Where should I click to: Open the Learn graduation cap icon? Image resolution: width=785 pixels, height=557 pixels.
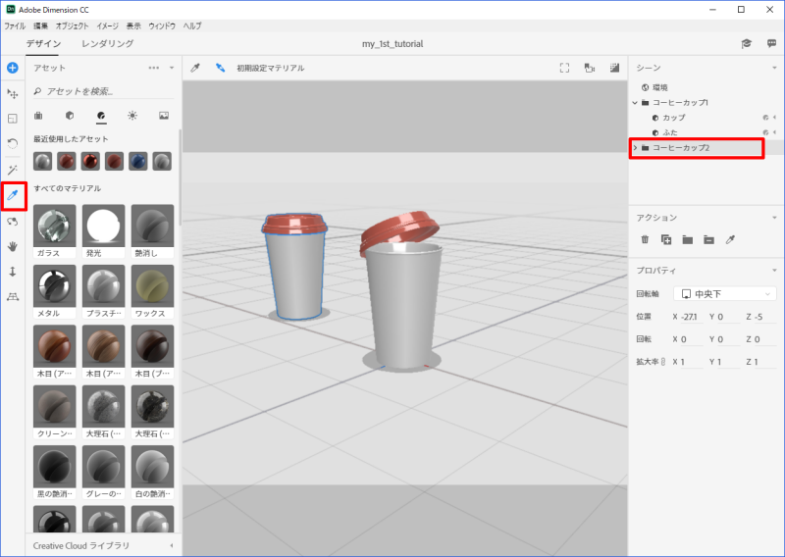(746, 44)
